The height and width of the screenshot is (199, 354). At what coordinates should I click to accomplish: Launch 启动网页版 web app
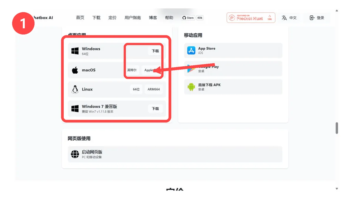pos(175,154)
